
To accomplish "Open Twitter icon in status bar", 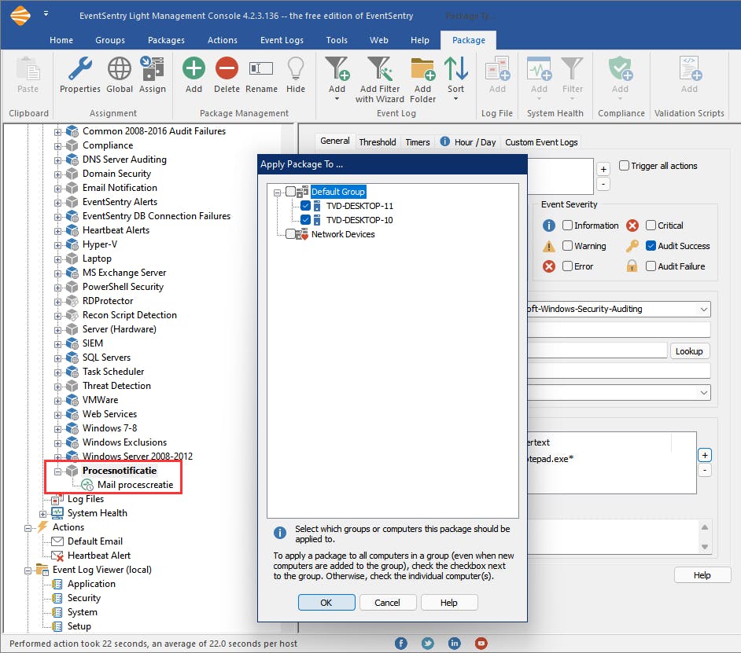I will [428, 643].
